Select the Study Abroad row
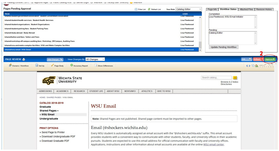This screenshot has height=151, width=279. (x=101, y=33)
